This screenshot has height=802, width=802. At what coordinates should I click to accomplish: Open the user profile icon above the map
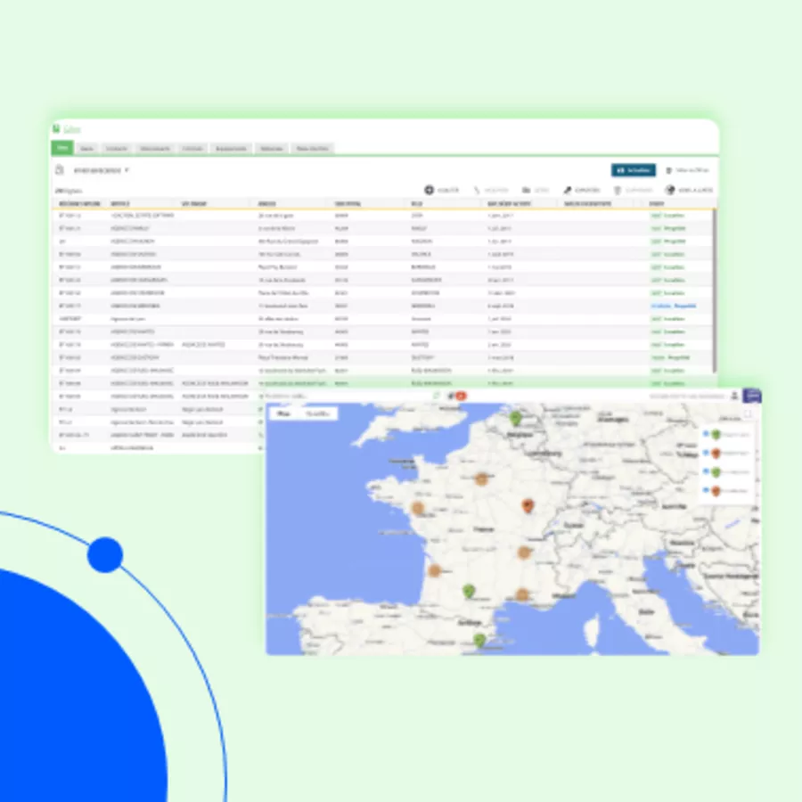[x=734, y=396]
